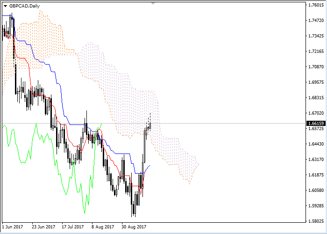Image resolution: width=327 pixels, height=234 pixels.
Task: Click the 1.67020 price scale label
Action: [316, 113]
